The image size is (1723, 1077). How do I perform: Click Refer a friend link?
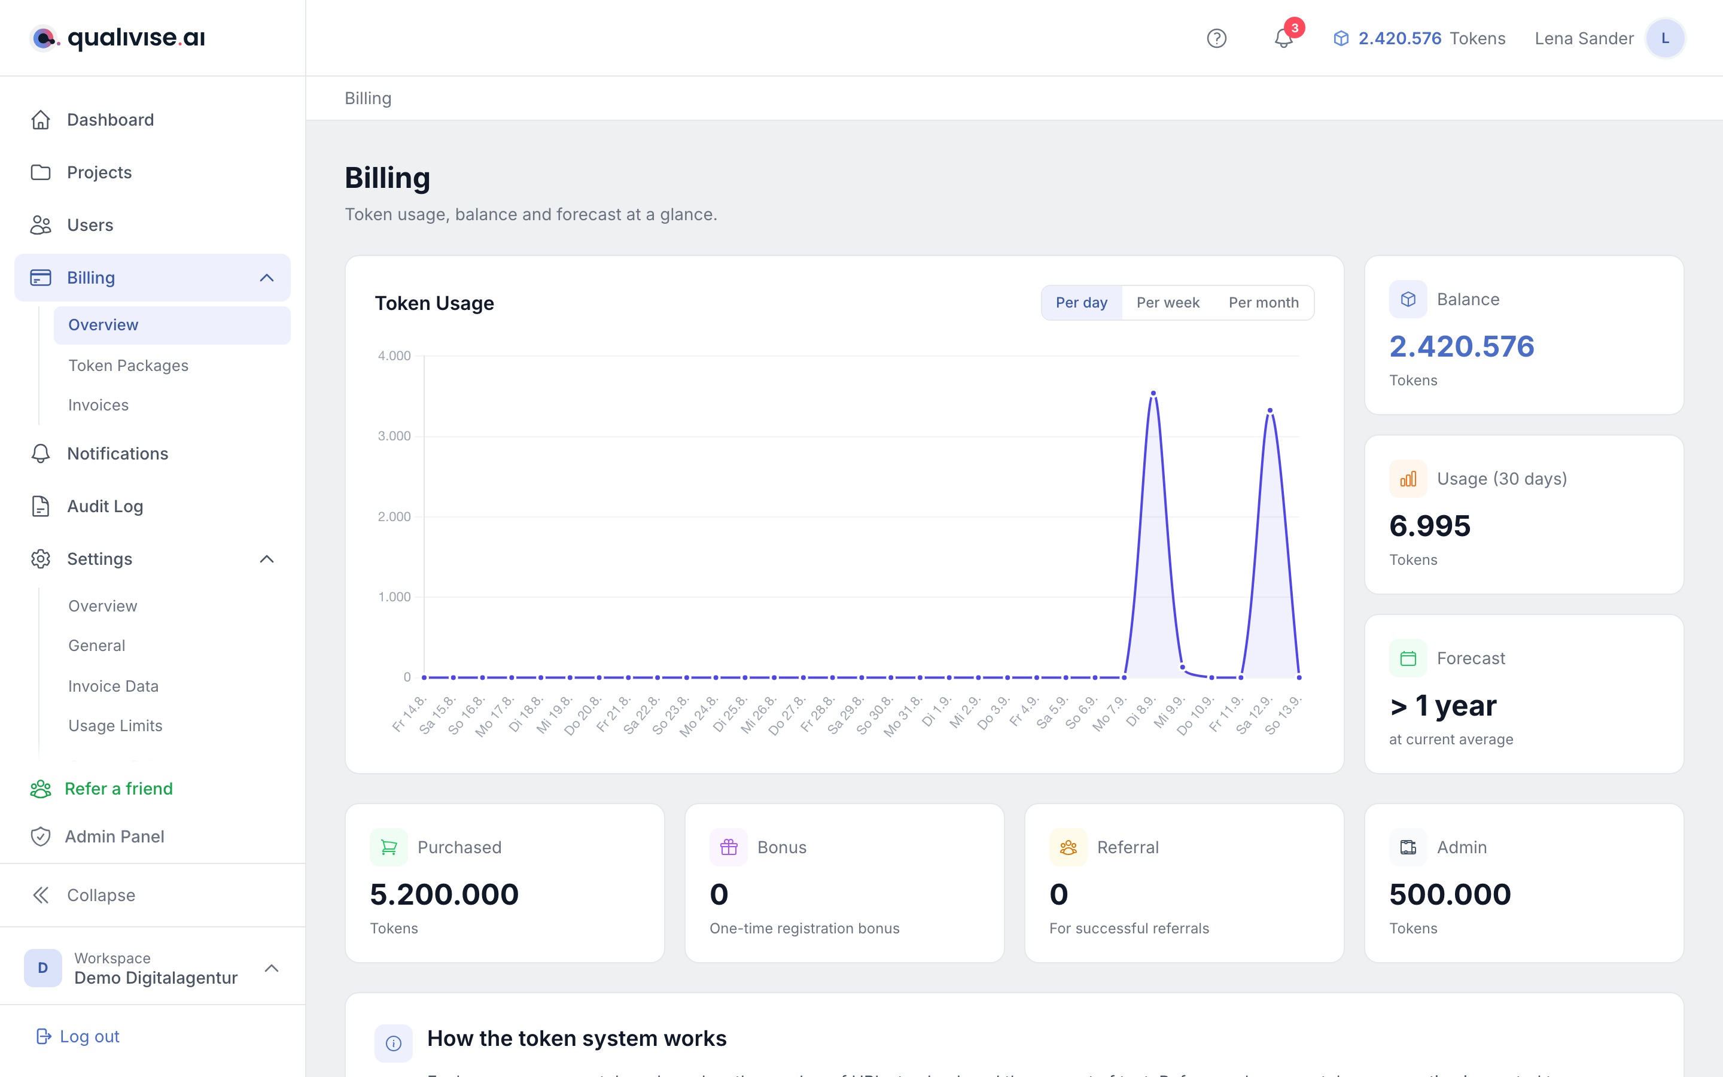coord(101,789)
